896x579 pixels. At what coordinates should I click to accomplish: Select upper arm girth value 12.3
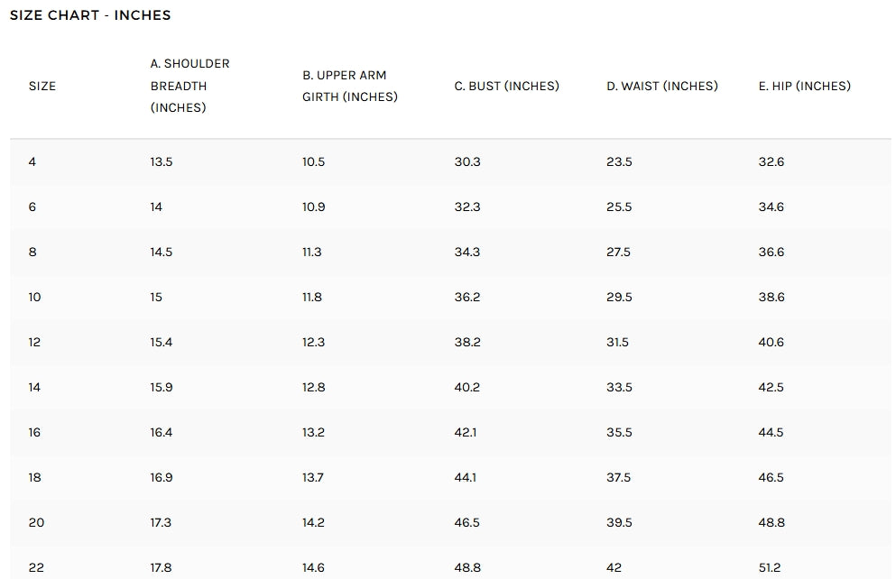tap(313, 342)
